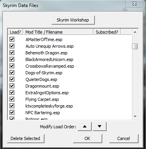Select QuieterDogs.esp entry
The height and width of the screenshot is (149, 146).
point(41,79)
